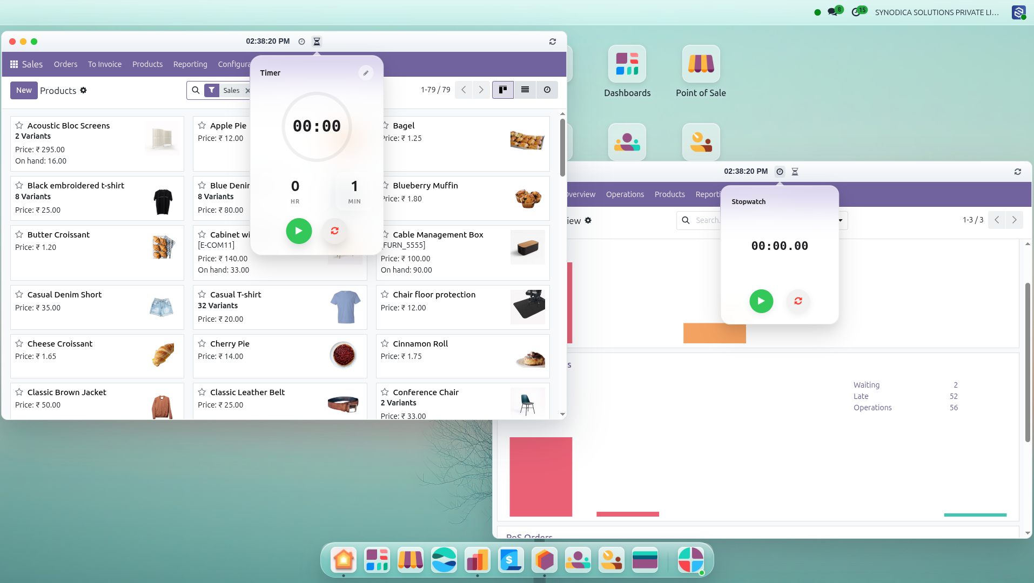
Task: Click the settings gear next to Overview in the back window
Action: (x=588, y=220)
